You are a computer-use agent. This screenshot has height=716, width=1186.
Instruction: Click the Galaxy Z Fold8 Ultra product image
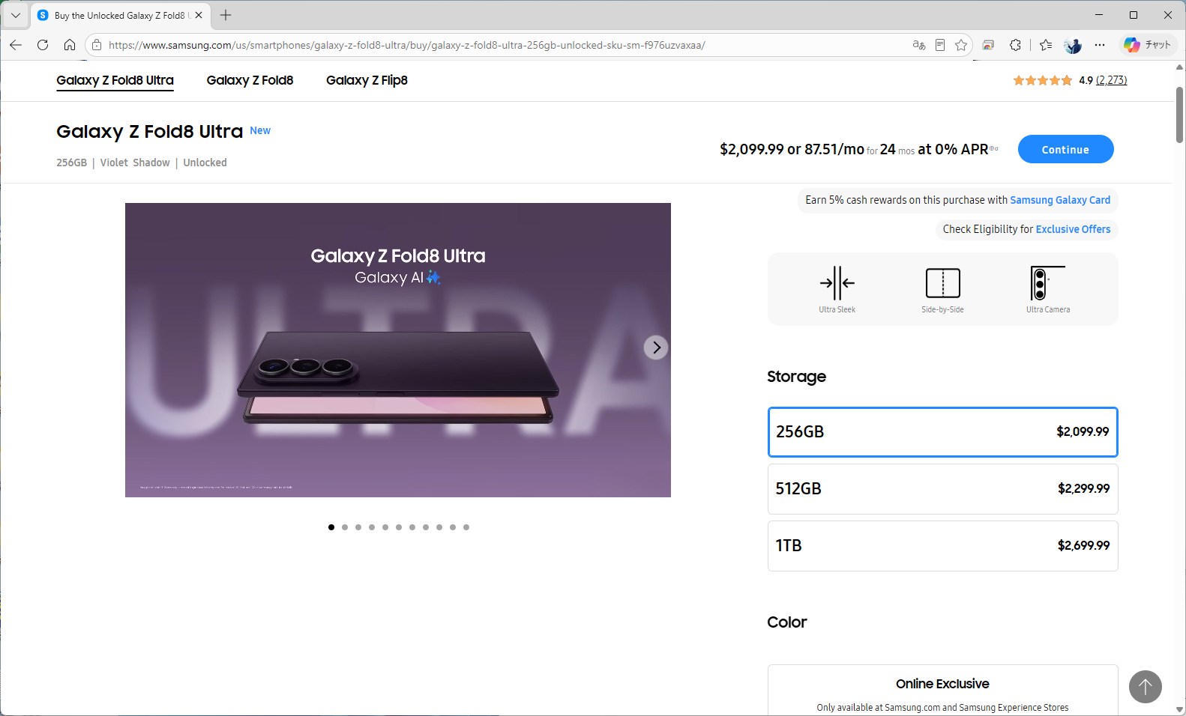pyautogui.click(x=398, y=350)
